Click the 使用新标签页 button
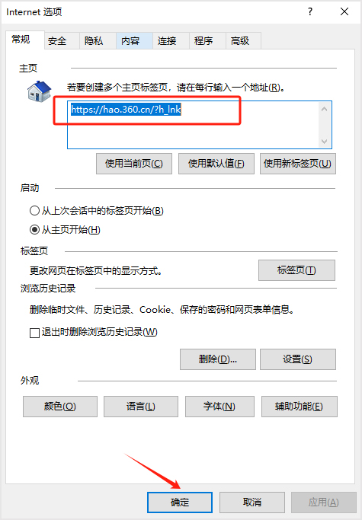 [x=297, y=164]
